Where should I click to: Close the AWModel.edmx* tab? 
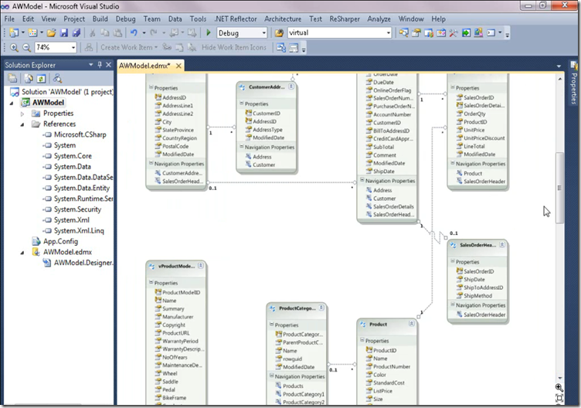(x=178, y=66)
